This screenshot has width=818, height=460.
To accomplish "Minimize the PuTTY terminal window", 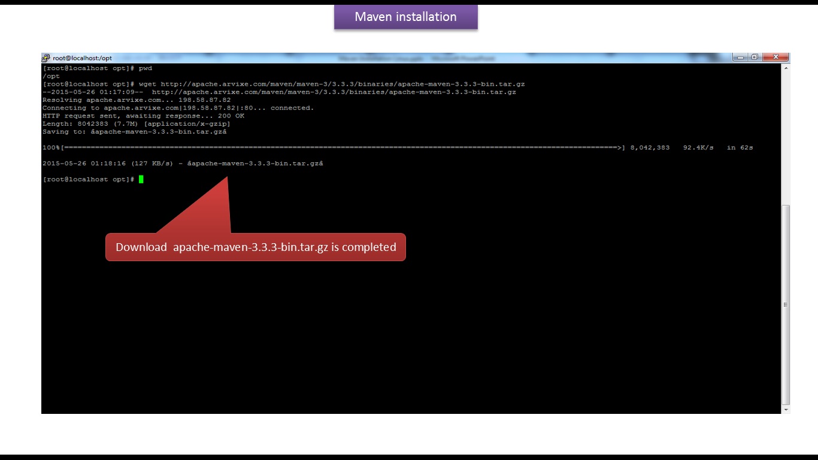I will [741, 57].
